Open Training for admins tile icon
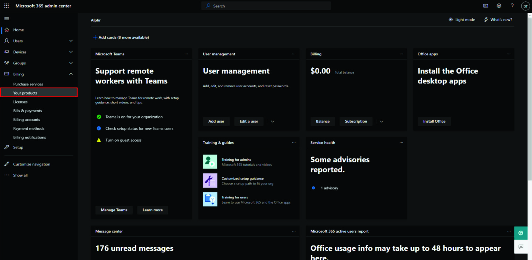The height and width of the screenshot is (260, 532). 210,162
